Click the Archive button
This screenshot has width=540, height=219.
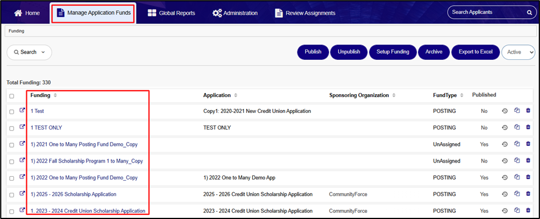point(434,52)
